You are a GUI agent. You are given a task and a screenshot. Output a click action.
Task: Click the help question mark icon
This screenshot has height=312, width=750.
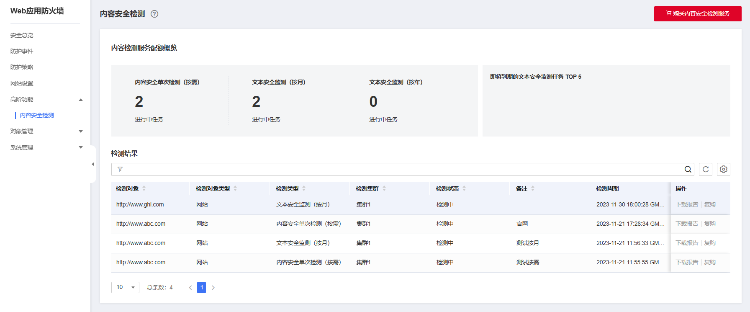[x=154, y=14]
